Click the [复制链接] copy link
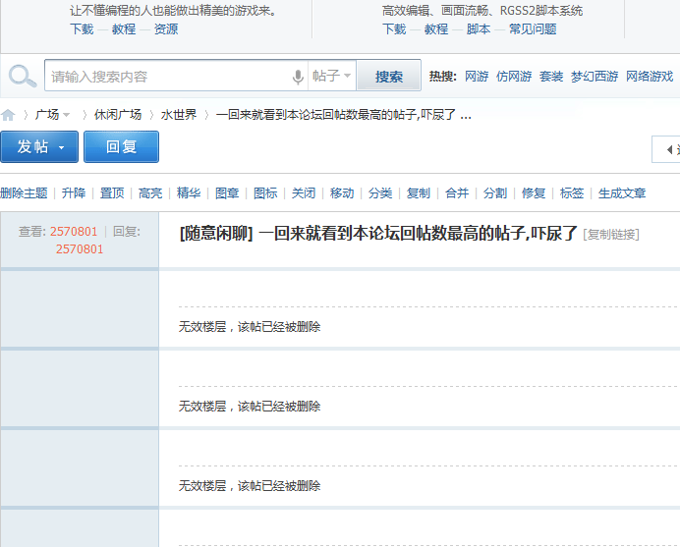This screenshot has height=547, width=680. 611,235
